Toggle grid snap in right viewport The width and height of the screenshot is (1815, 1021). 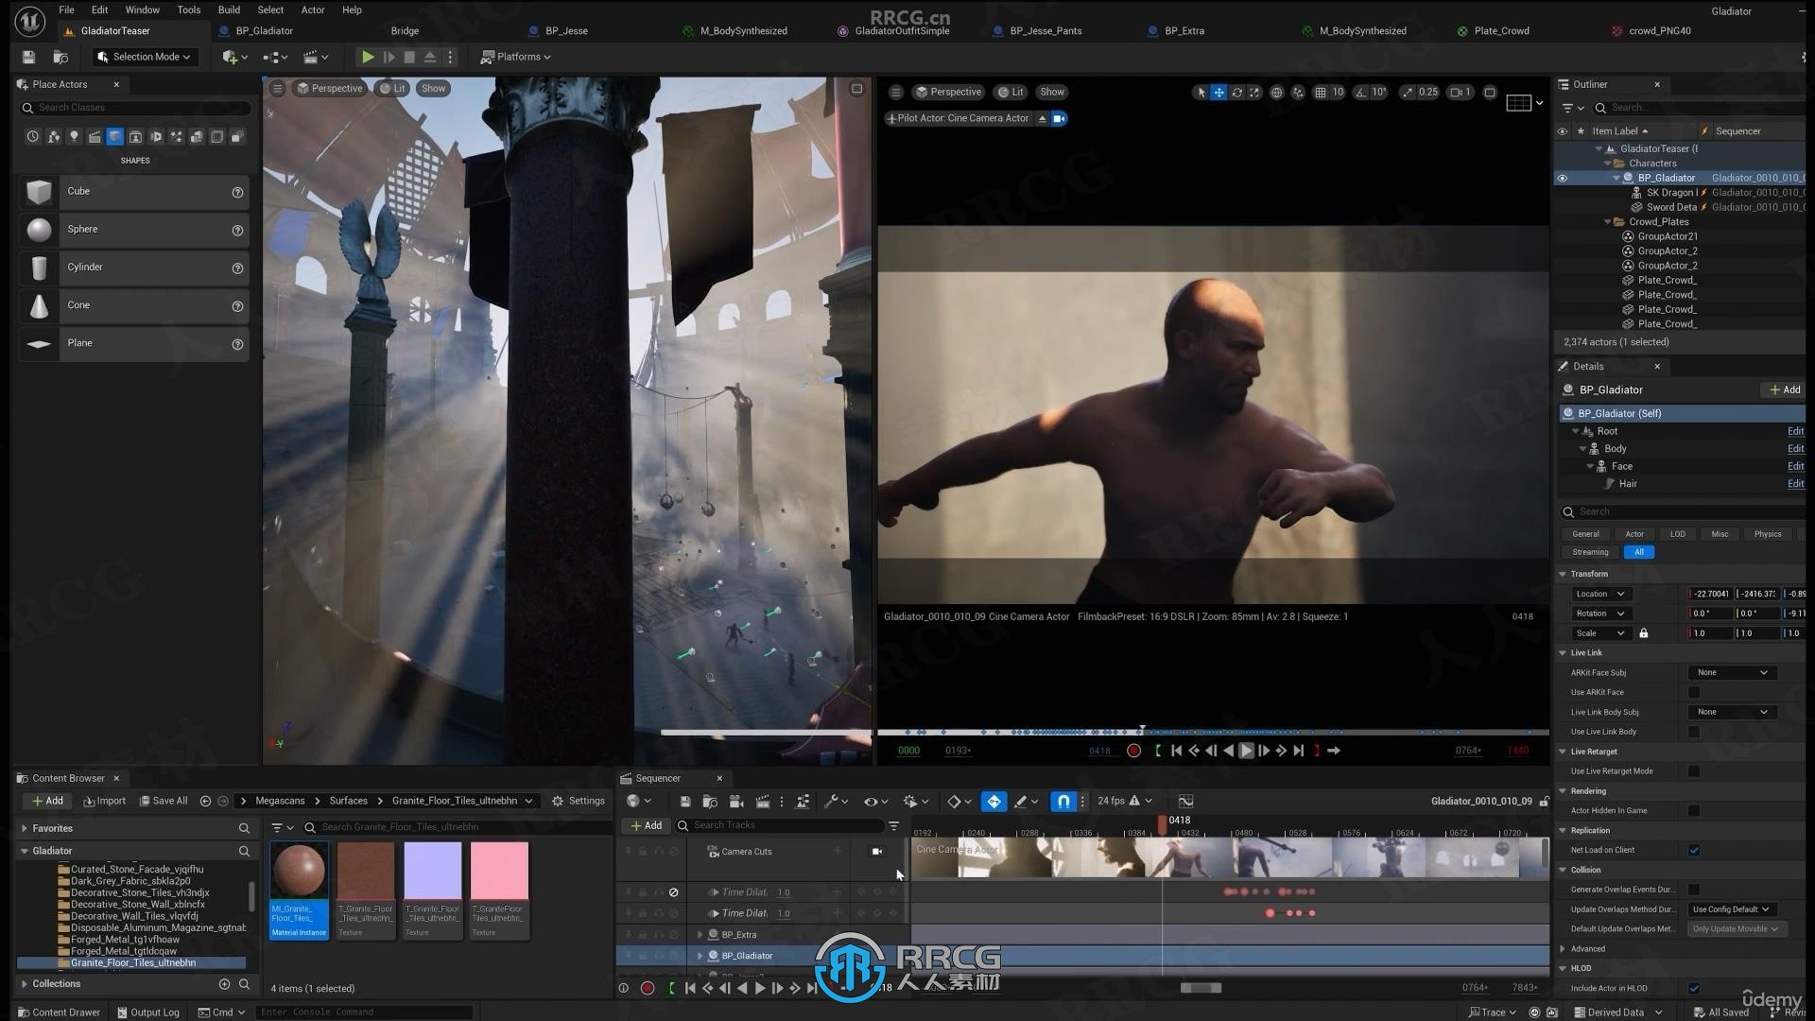pyautogui.click(x=1321, y=92)
